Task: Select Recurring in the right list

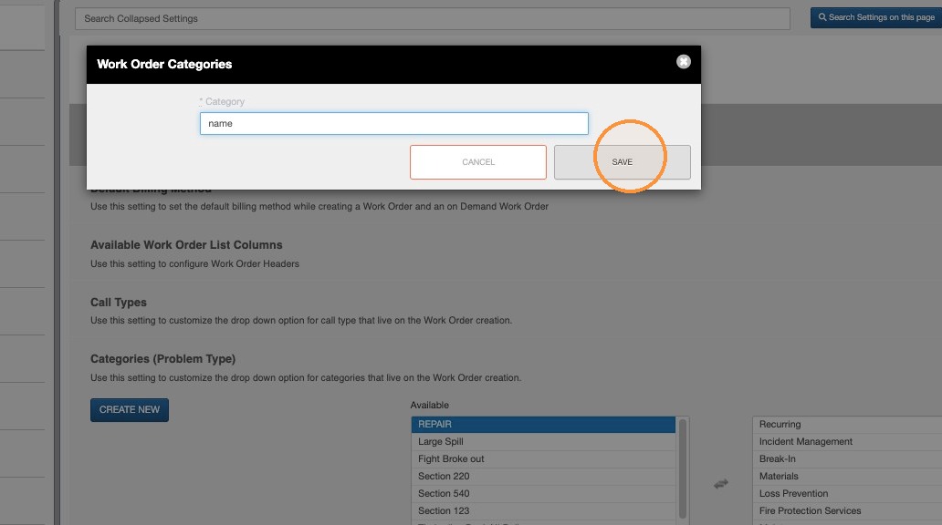Action: click(x=847, y=424)
